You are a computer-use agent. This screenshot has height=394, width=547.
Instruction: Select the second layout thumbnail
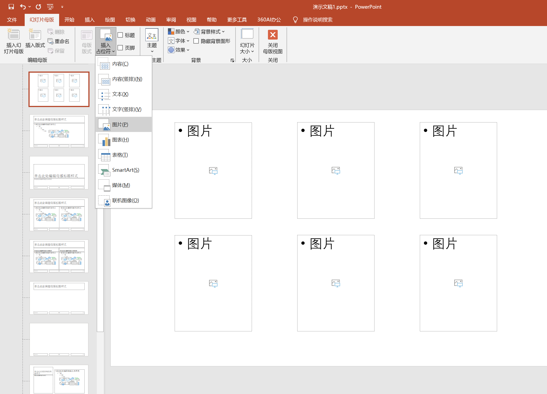pyautogui.click(x=59, y=131)
